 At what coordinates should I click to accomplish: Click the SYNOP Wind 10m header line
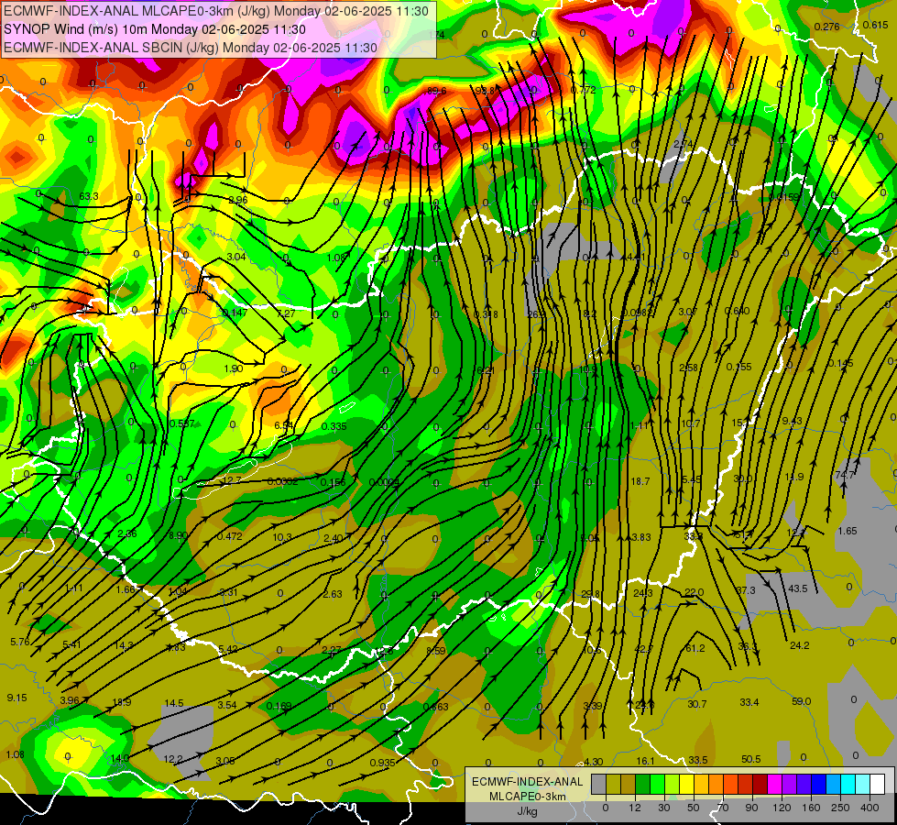click(x=155, y=29)
